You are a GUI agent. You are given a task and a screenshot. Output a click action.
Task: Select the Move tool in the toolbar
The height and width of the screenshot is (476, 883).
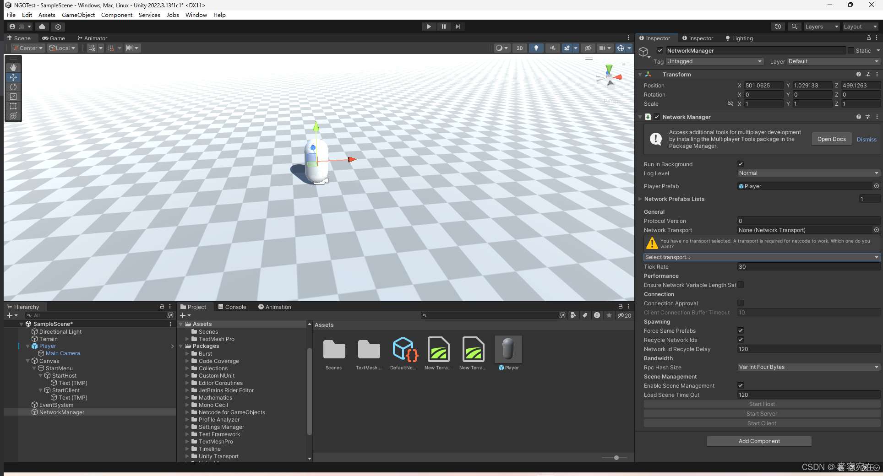pos(13,77)
